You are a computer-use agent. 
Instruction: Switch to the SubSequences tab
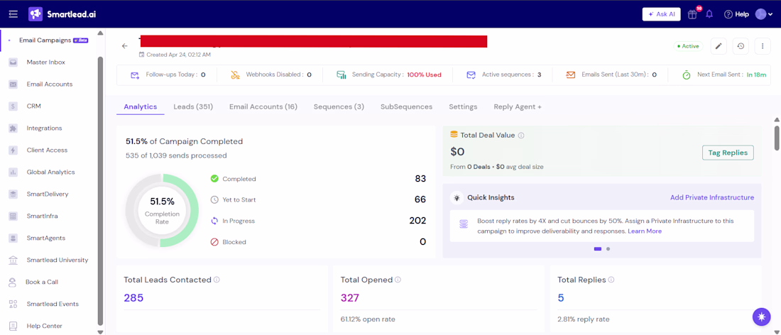(x=406, y=107)
